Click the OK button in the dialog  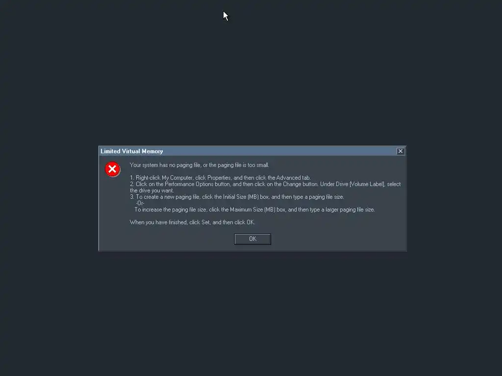252,239
